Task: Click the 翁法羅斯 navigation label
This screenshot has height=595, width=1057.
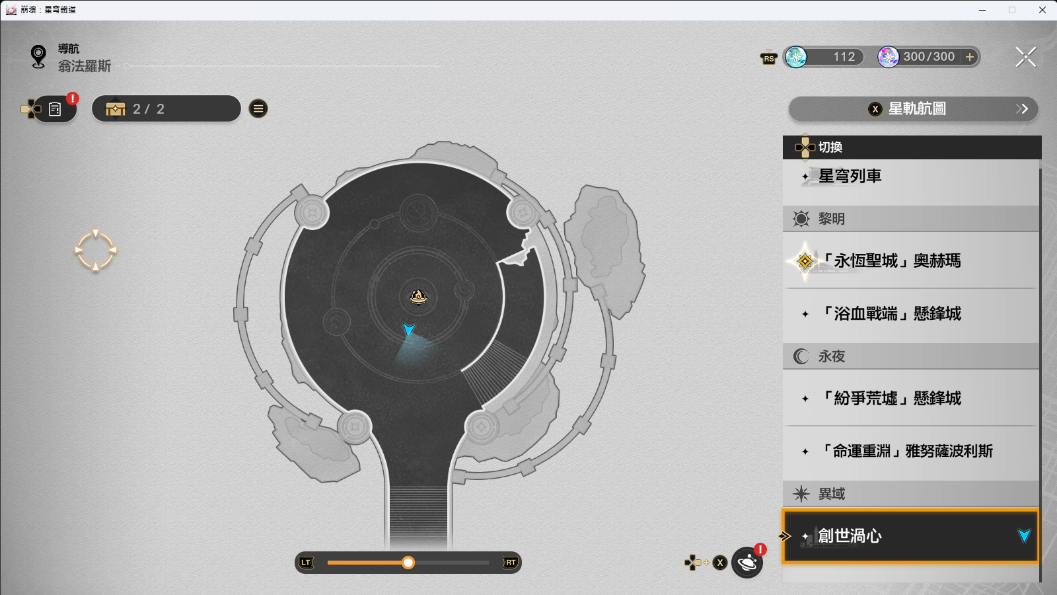Action: pyautogui.click(x=85, y=66)
